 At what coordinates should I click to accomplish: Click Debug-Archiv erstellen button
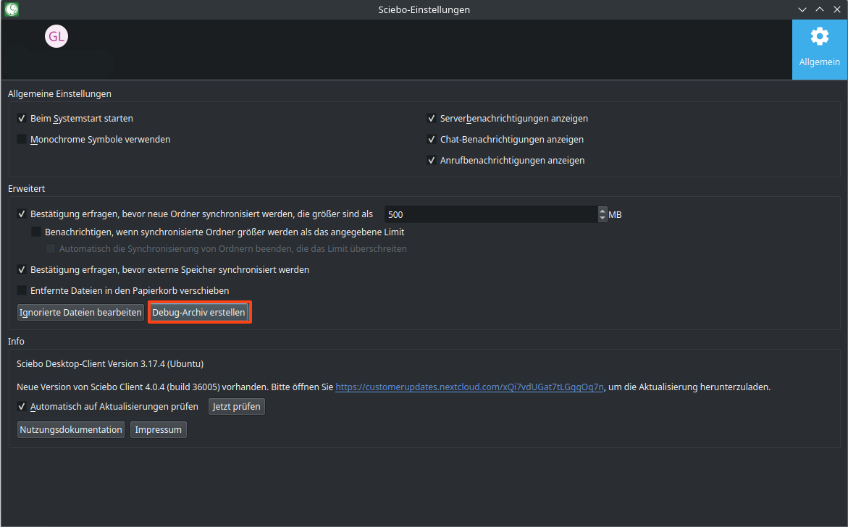[199, 313]
